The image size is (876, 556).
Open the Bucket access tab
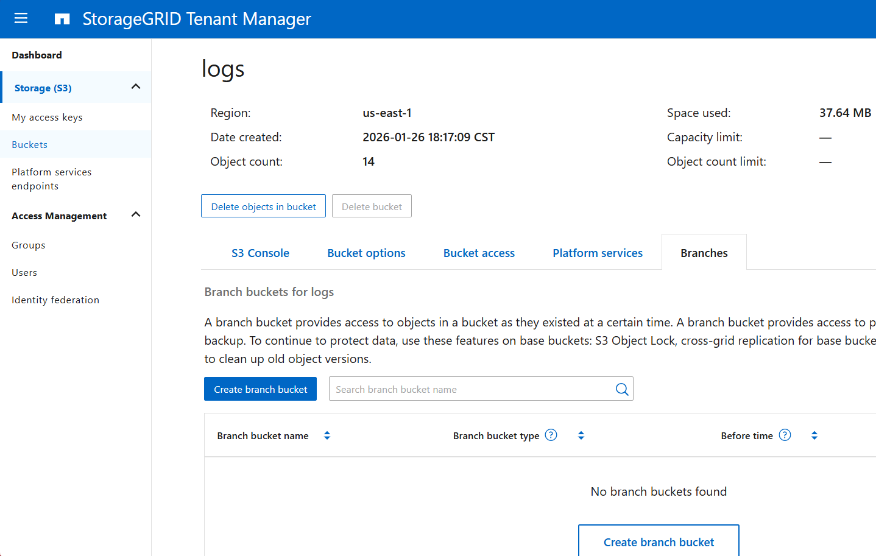[479, 253]
